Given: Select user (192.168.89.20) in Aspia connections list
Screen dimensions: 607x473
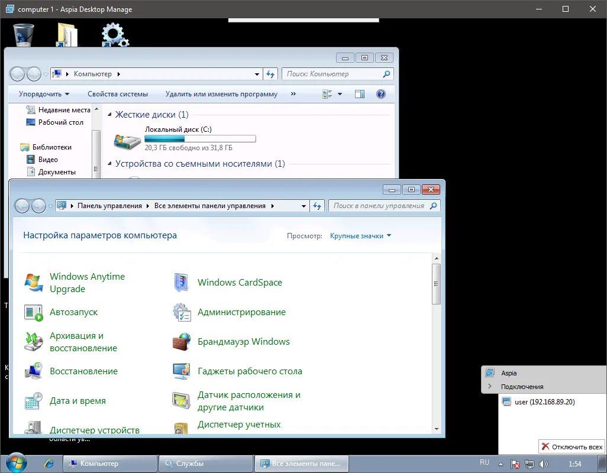Looking at the screenshot, I should click(x=543, y=401).
